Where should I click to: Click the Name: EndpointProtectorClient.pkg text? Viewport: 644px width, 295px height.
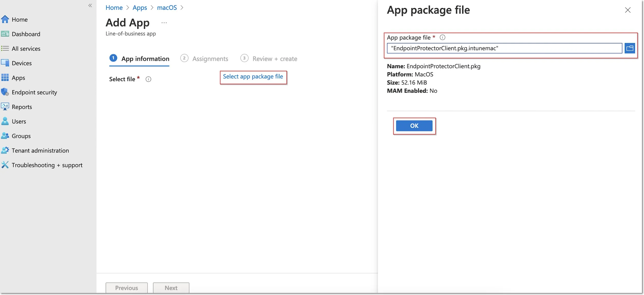click(x=434, y=66)
